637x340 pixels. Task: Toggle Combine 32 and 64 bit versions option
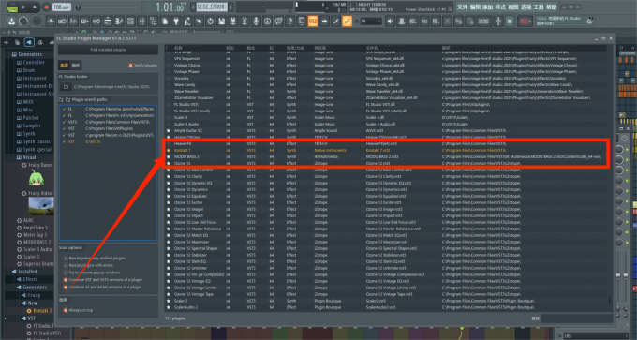coord(66,287)
